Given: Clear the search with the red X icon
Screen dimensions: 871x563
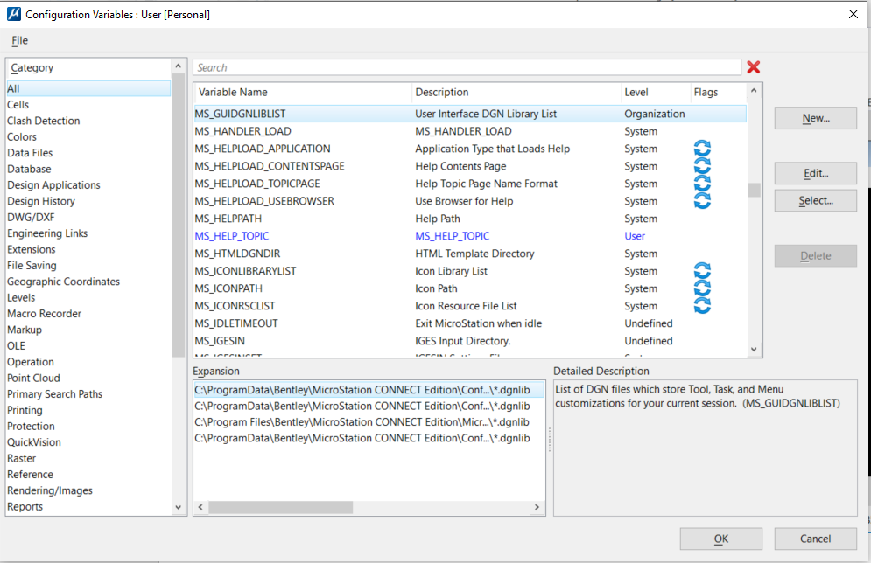Looking at the screenshot, I should coord(753,67).
